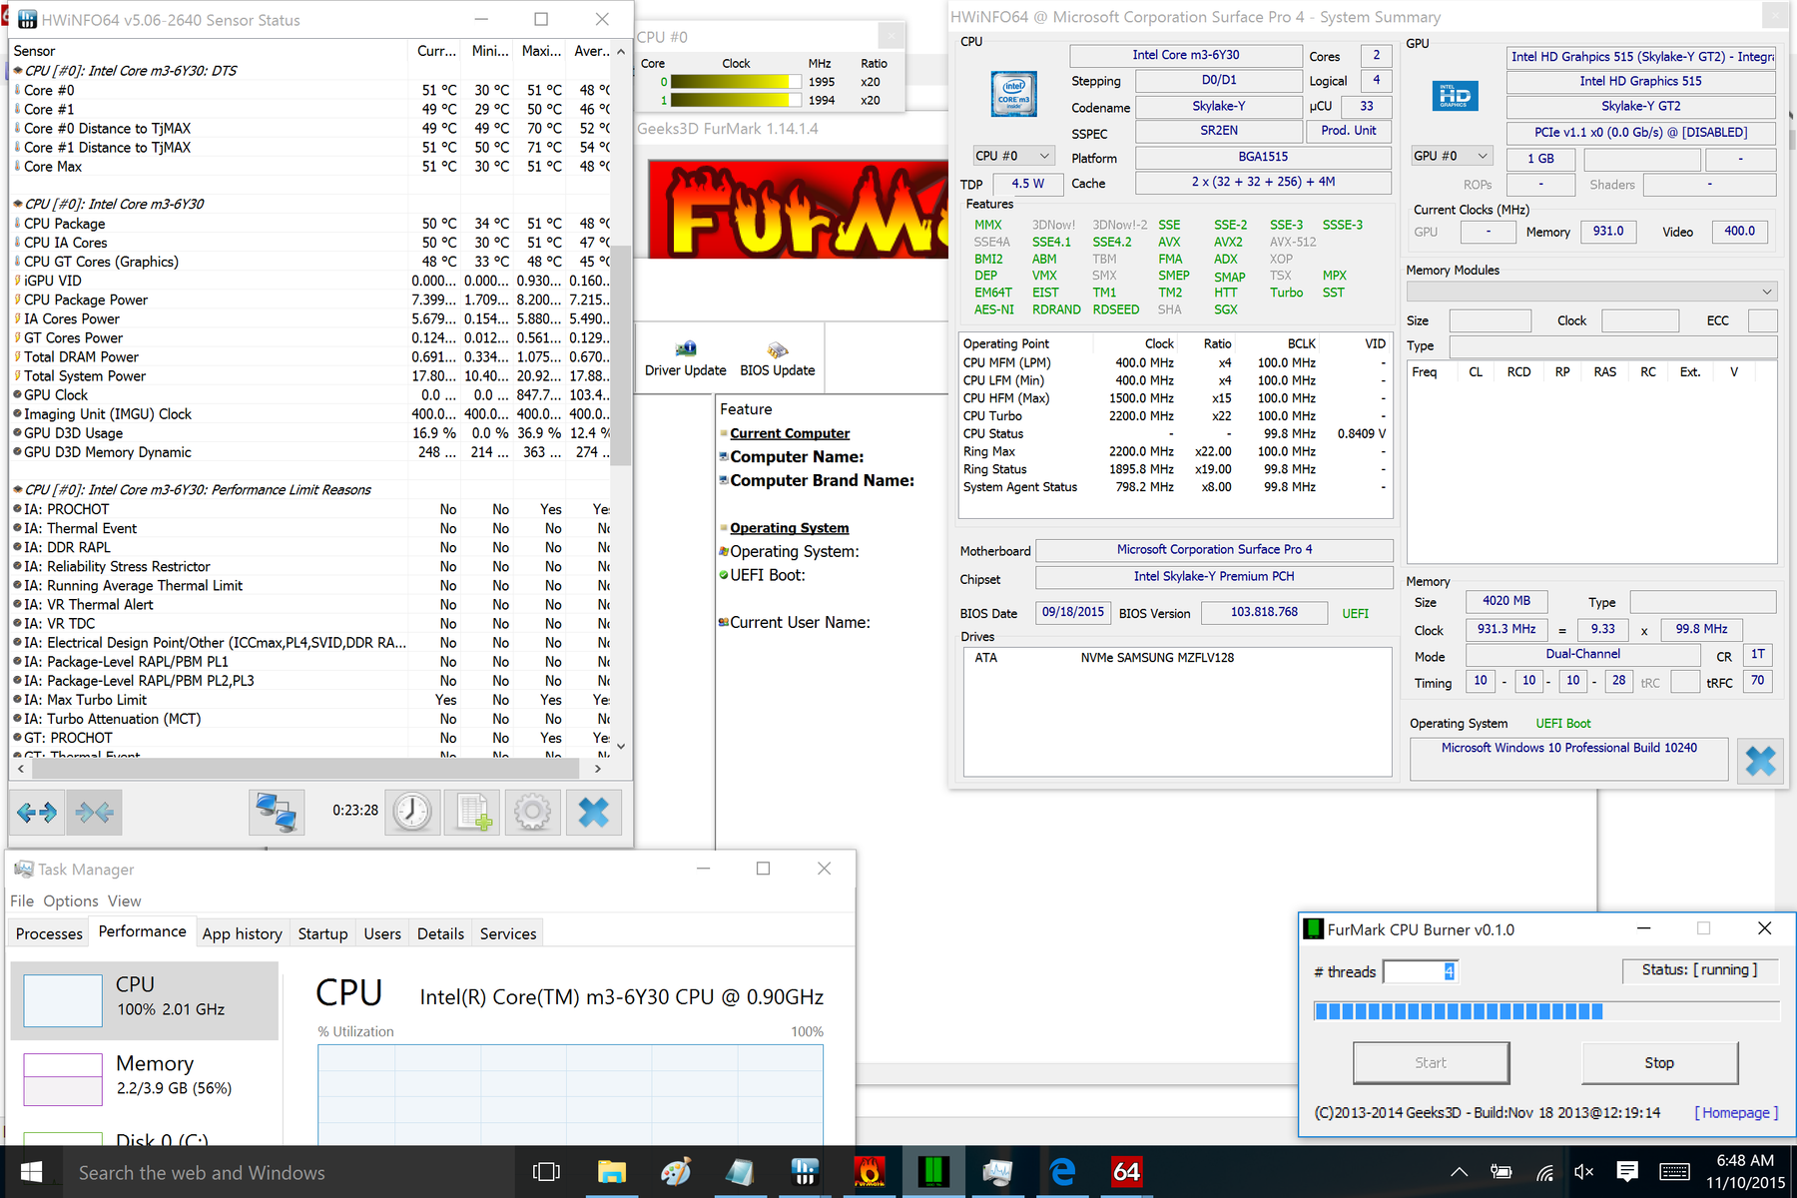This screenshot has width=1797, height=1198.
Task: Select the CPU Package Power row
Action: 311,299
